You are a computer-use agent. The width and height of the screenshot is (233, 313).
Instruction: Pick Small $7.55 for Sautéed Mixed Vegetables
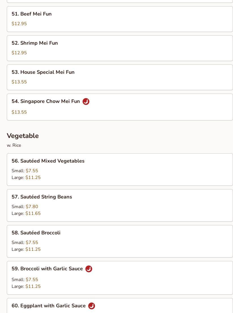(25, 171)
